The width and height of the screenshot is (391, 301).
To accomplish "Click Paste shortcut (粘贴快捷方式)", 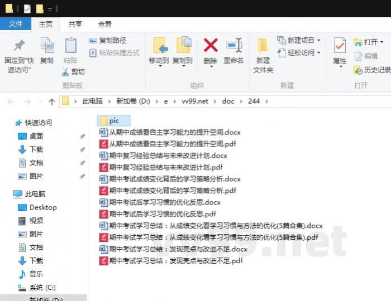I will 114,53.
